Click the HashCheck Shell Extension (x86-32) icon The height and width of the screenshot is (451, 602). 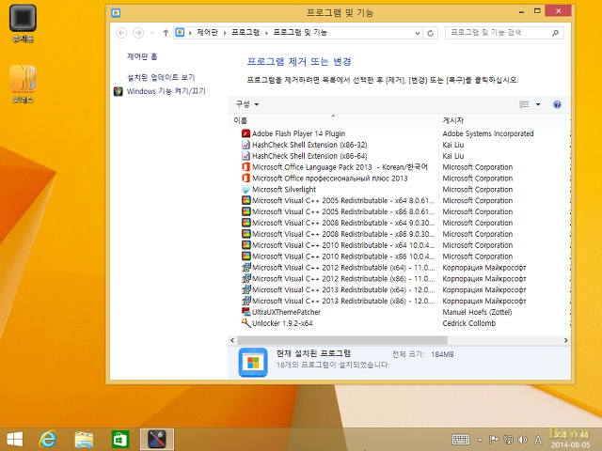246,145
